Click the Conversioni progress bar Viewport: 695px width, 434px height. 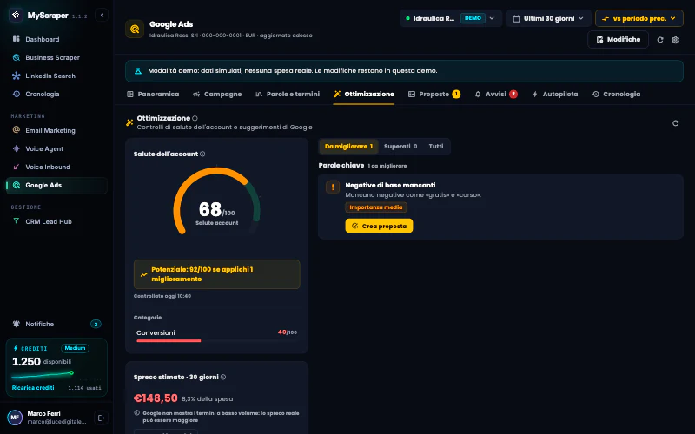click(x=216, y=340)
